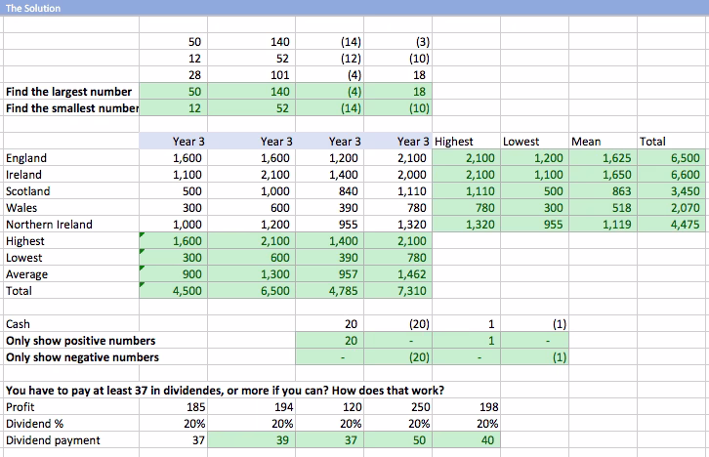The width and height of the screenshot is (709, 457).
Task: Click the Profit cell 194
Action: (x=251, y=407)
